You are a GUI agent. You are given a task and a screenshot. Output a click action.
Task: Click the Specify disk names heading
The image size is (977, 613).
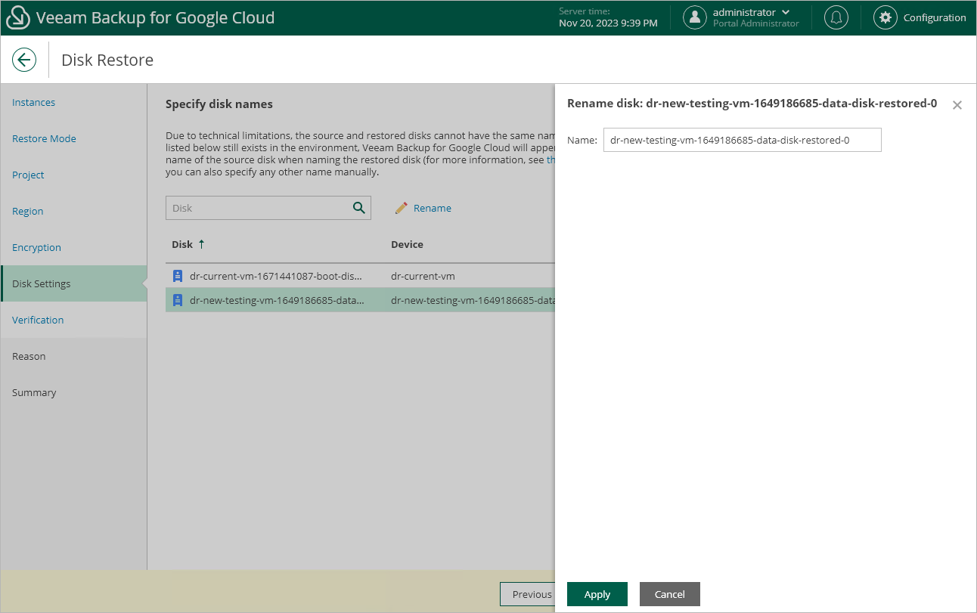219,104
